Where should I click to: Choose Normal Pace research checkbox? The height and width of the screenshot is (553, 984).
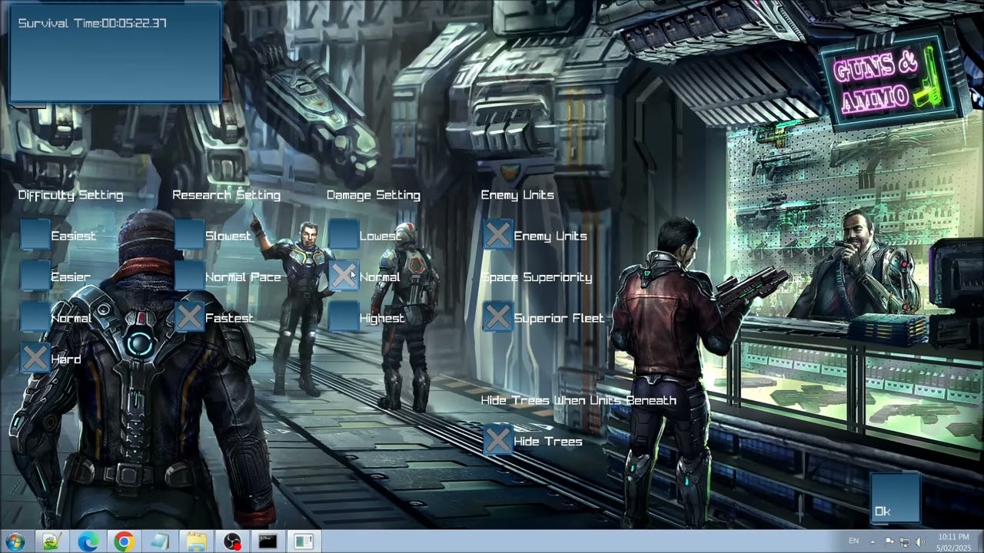(189, 276)
